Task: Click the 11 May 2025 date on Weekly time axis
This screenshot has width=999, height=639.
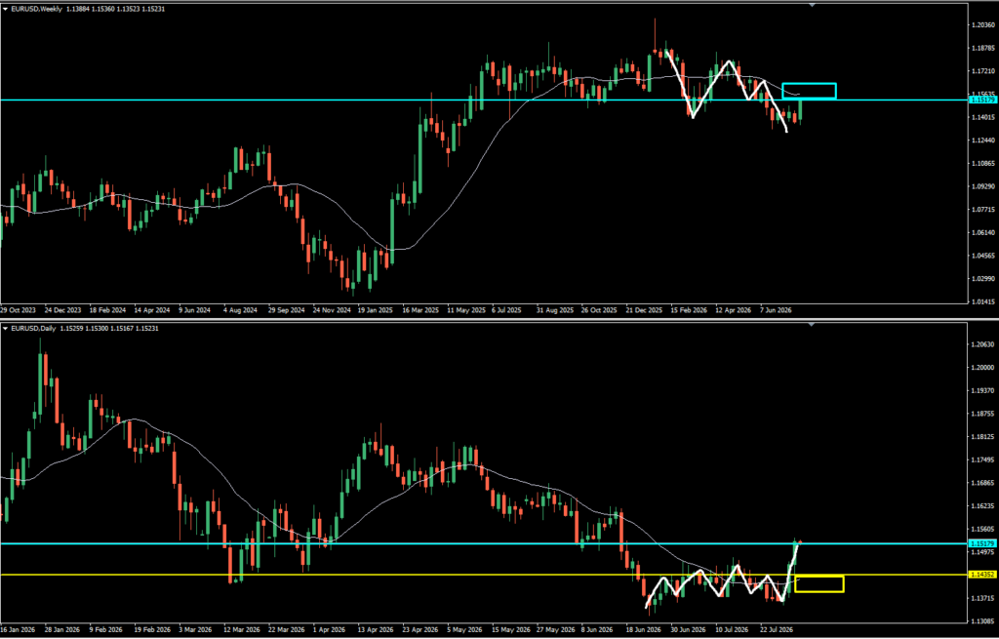Action: tap(466, 310)
